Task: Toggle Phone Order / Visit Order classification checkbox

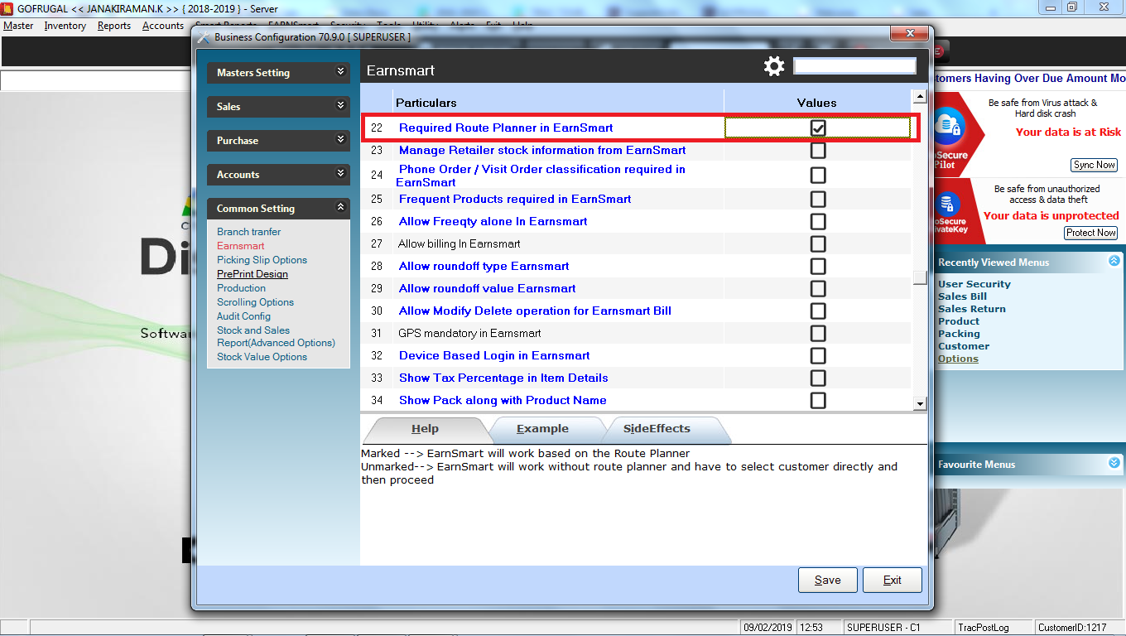Action: tap(818, 176)
